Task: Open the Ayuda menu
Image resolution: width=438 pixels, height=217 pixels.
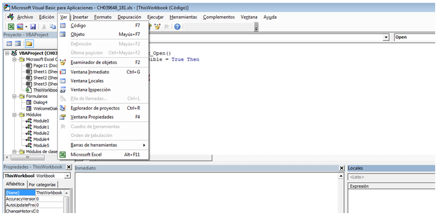Action: (270, 17)
